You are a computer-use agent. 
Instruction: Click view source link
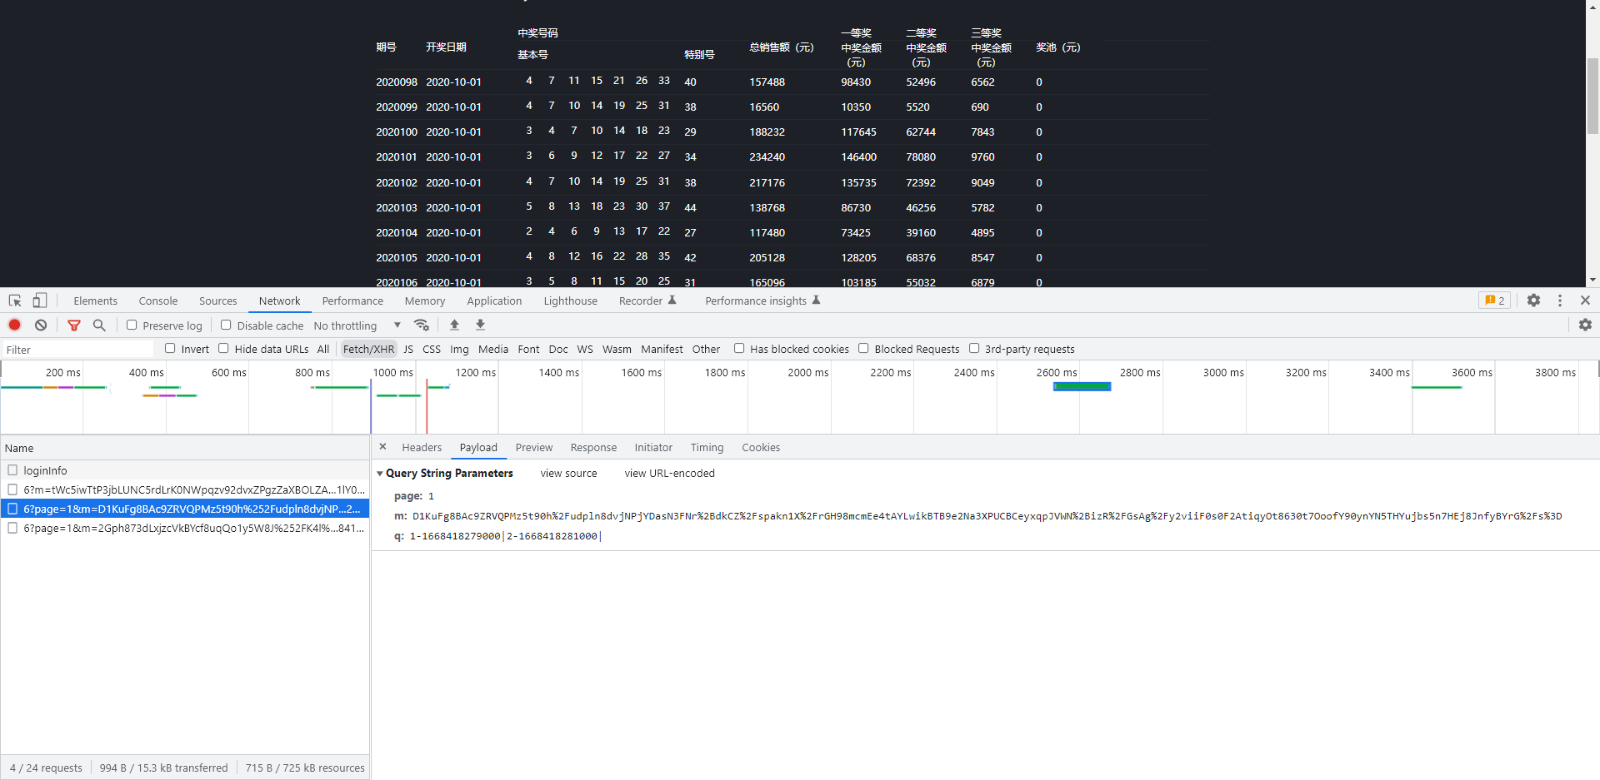tap(568, 473)
